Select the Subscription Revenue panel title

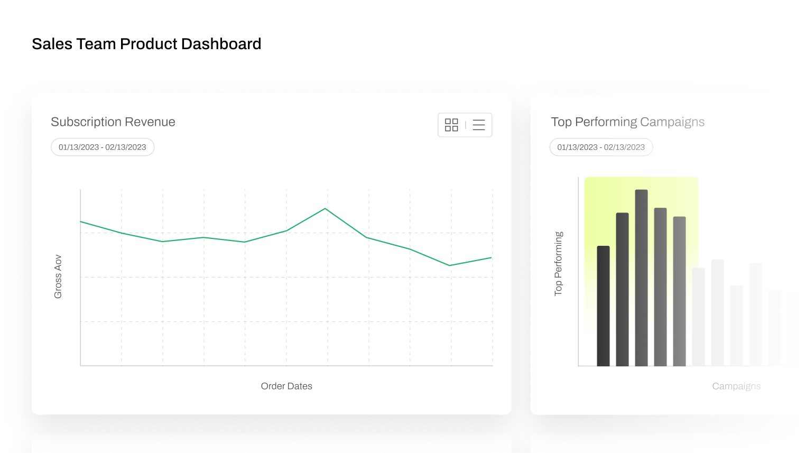113,122
